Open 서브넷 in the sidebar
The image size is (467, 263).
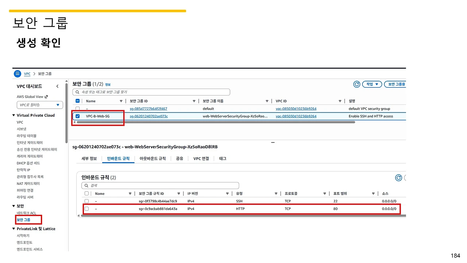click(x=22, y=129)
